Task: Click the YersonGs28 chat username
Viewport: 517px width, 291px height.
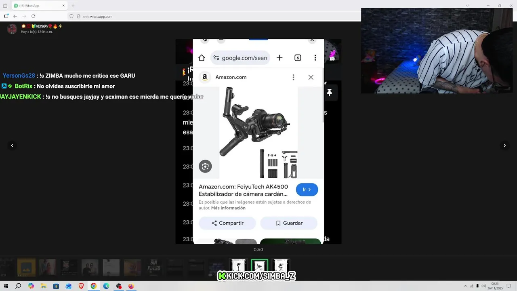Action: pyautogui.click(x=19, y=76)
